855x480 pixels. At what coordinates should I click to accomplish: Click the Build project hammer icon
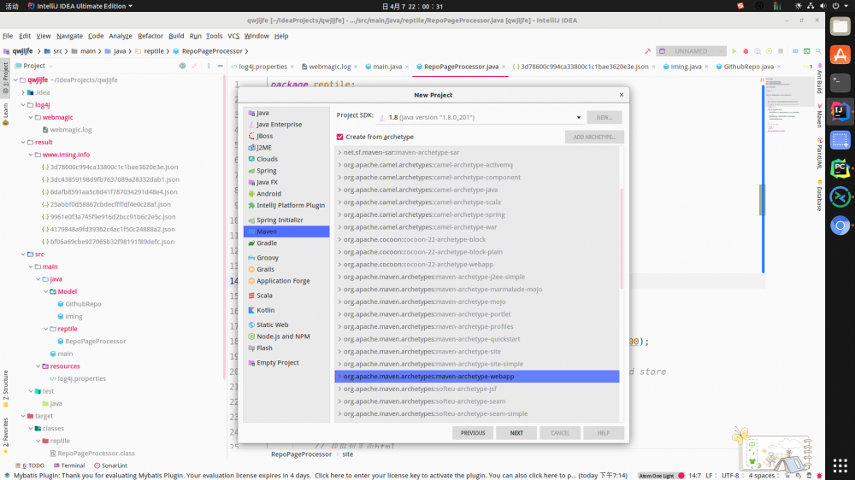tap(648, 51)
